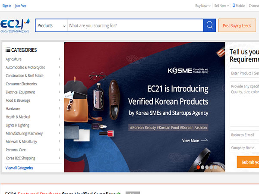Select fourth banner carousel dot
The width and height of the screenshot is (259, 194).
pyautogui.click(x=211, y=167)
